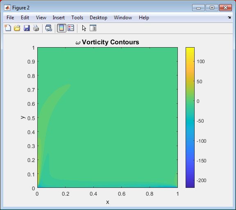The width and height of the screenshot is (236, 210).
Task: Close the Figure 2 window
Action: tap(225, 7)
